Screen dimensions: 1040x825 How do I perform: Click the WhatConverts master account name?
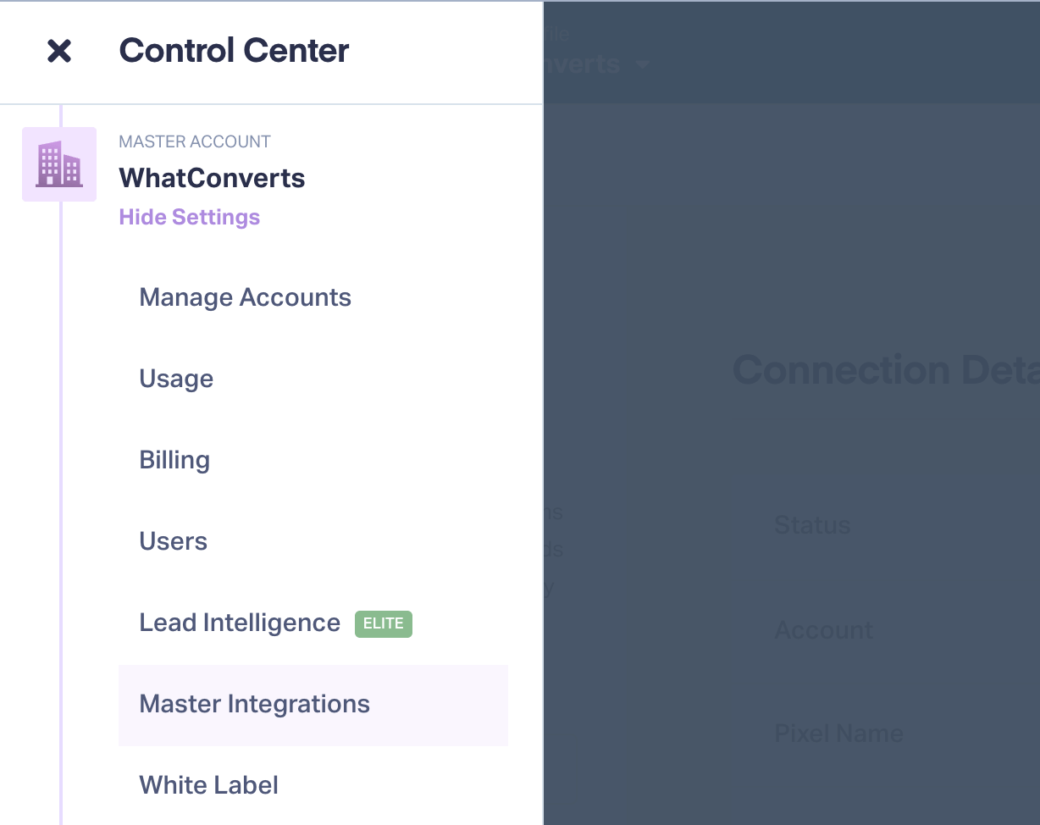pos(212,178)
